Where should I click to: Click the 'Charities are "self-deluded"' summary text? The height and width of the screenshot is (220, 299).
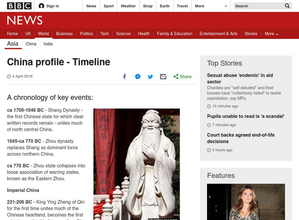[x=244, y=93]
